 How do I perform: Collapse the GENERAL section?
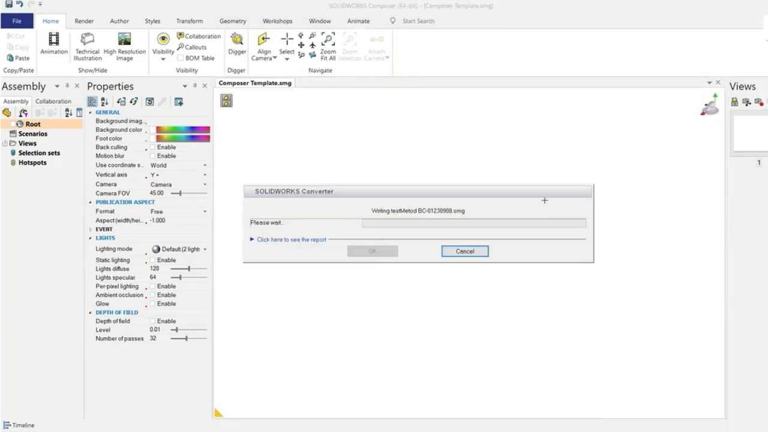90,112
